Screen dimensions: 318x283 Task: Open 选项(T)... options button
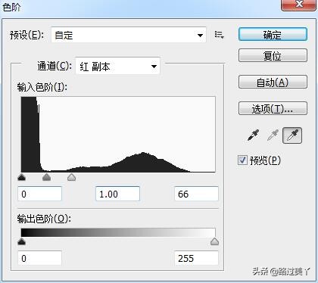(273, 108)
